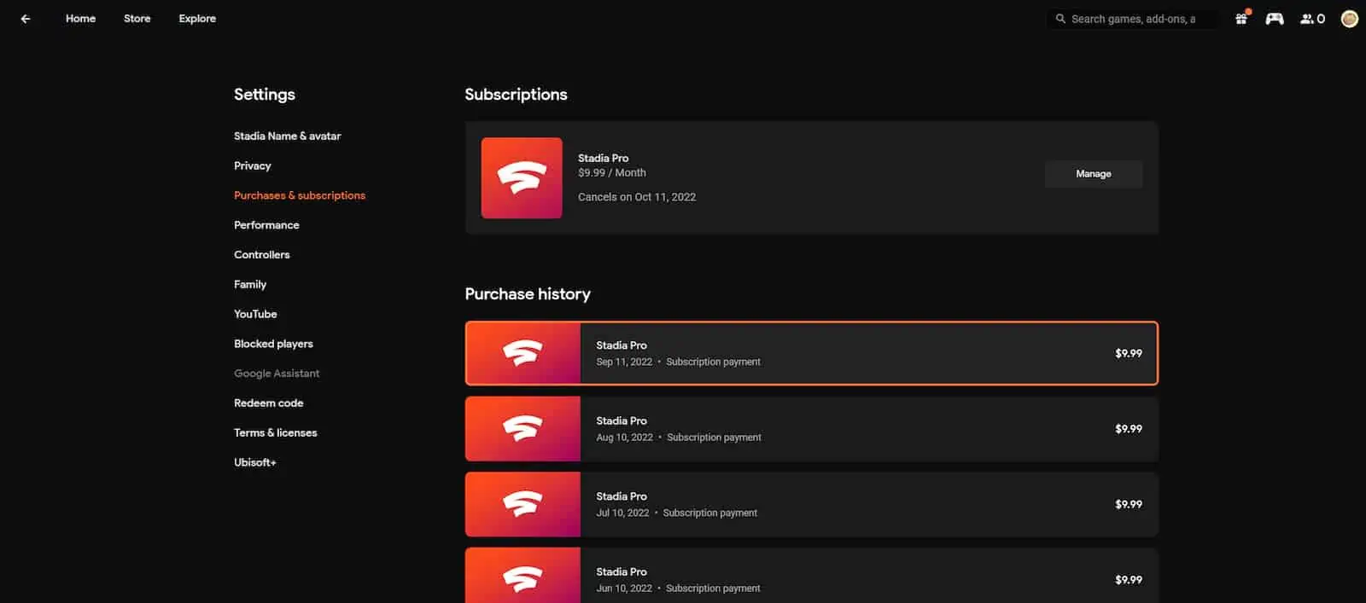Open Performance settings
1366x603 pixels.
tap(266, 225)
